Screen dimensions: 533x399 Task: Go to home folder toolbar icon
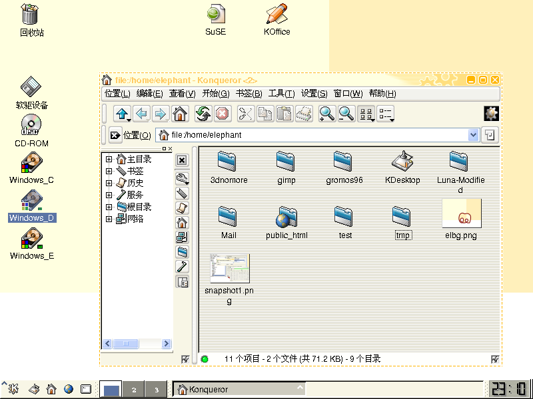point(180,114)
